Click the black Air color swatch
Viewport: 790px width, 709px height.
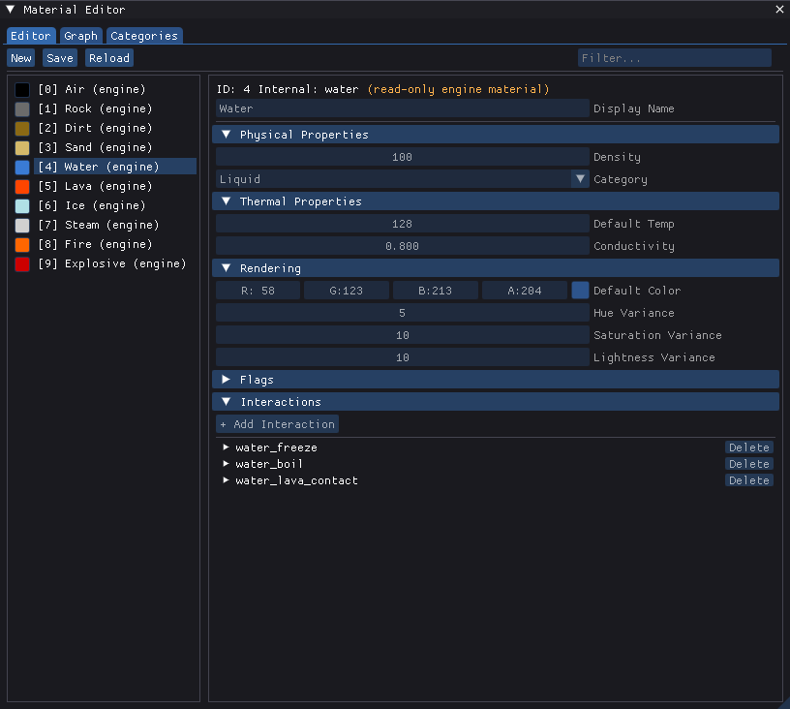22,90
